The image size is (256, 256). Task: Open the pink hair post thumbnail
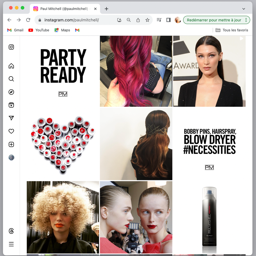click(x=136, y=71)
